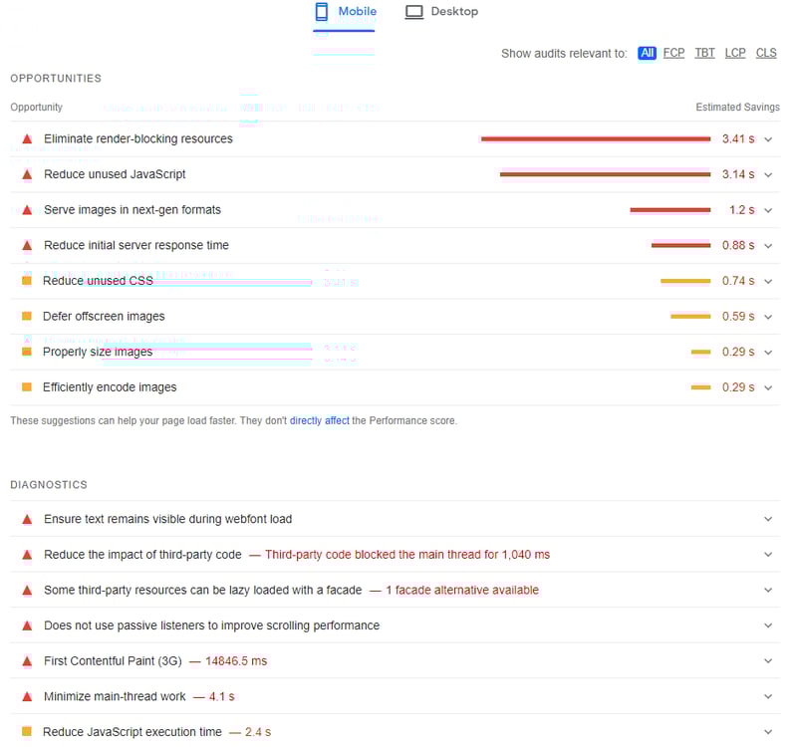Select the All audits filter

647,53
